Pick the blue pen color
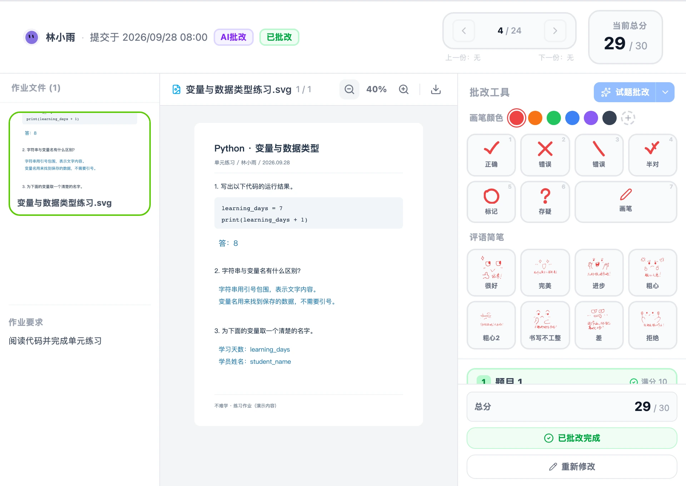Viewport: 686px width, 486px height. coord(572,118)
